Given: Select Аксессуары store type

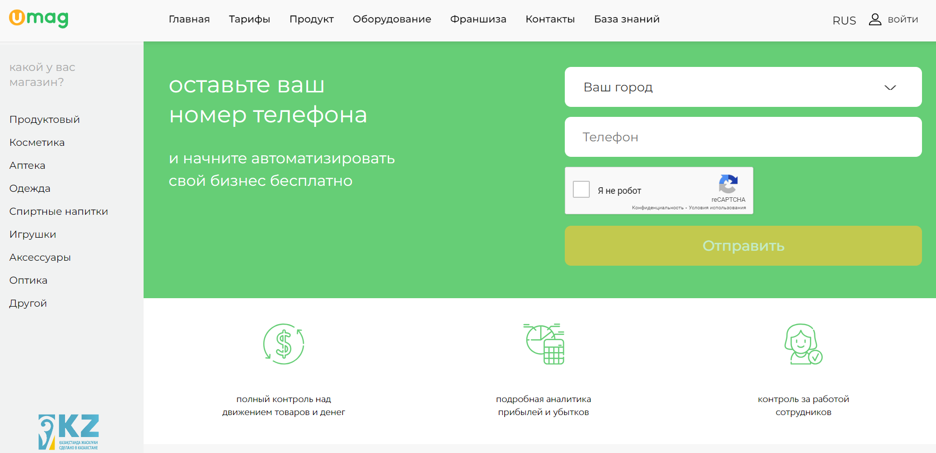Looking at the screenshot, I should pyautogui.click(x=40, y=257).
